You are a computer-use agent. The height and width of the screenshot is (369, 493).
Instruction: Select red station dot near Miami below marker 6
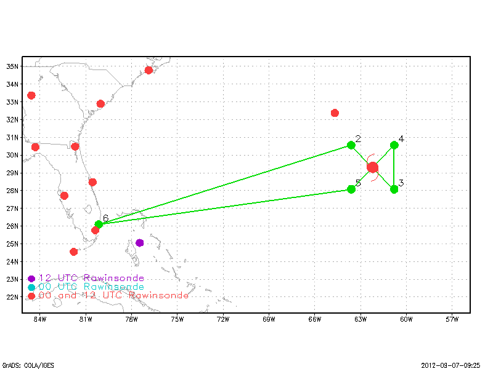click(95, 230)
